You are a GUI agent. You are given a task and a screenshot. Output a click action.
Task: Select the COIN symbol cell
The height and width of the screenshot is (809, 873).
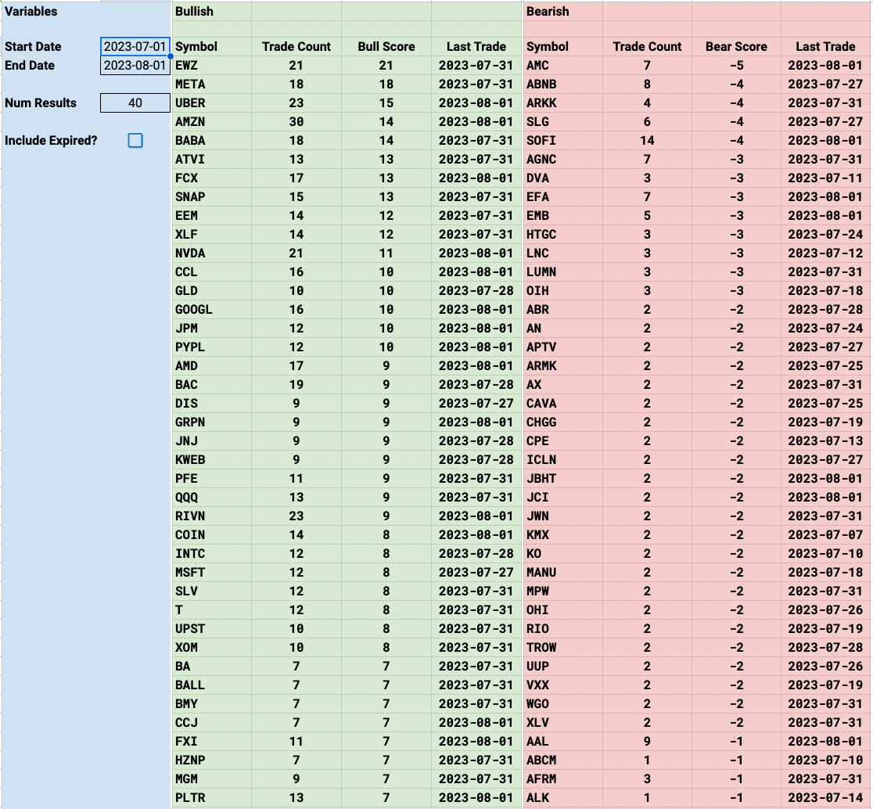coord(211,535)
